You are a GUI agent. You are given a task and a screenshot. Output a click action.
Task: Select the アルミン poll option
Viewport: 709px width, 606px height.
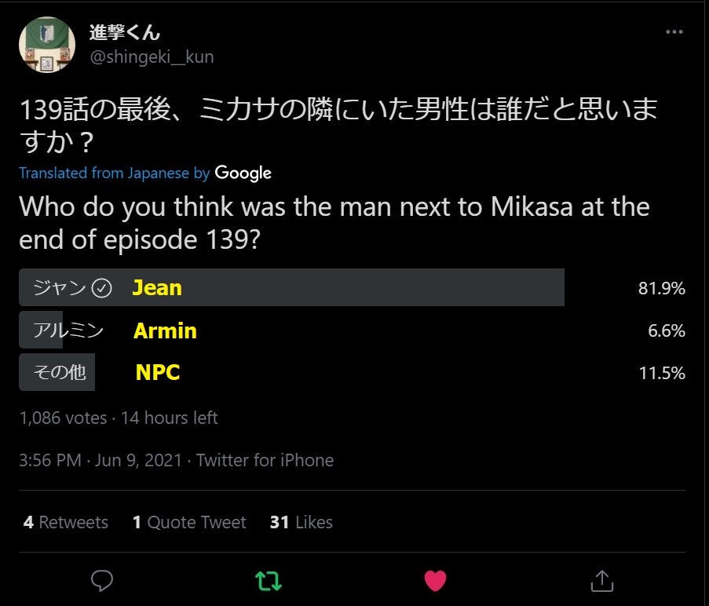tap(68, 330)
